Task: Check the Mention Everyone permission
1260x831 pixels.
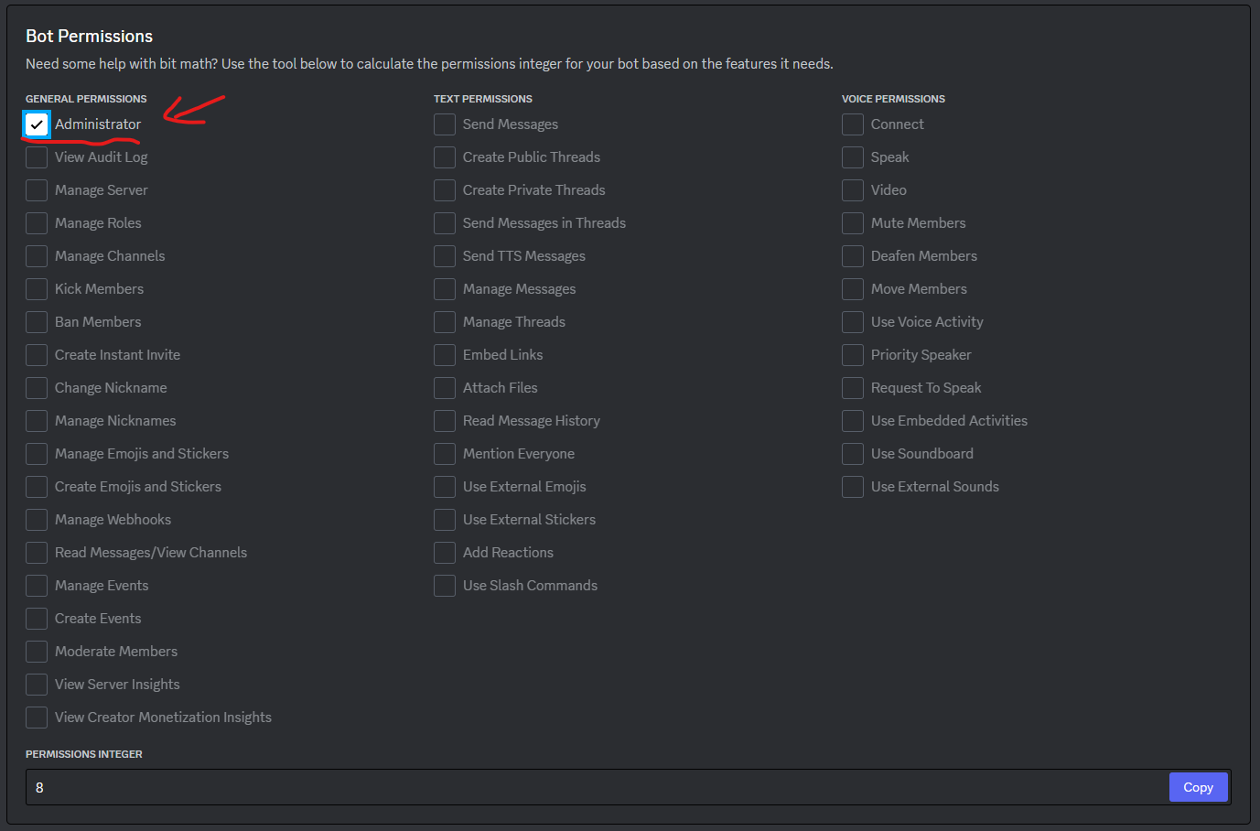Action: [445, 453]
